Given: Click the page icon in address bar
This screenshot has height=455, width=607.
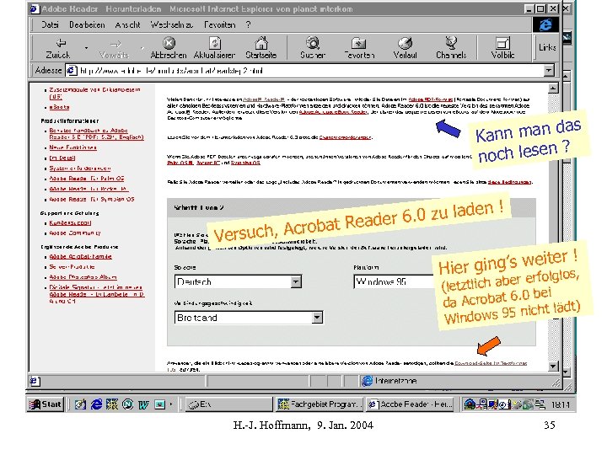Looking at the screenshot, I should coord(71,71).
